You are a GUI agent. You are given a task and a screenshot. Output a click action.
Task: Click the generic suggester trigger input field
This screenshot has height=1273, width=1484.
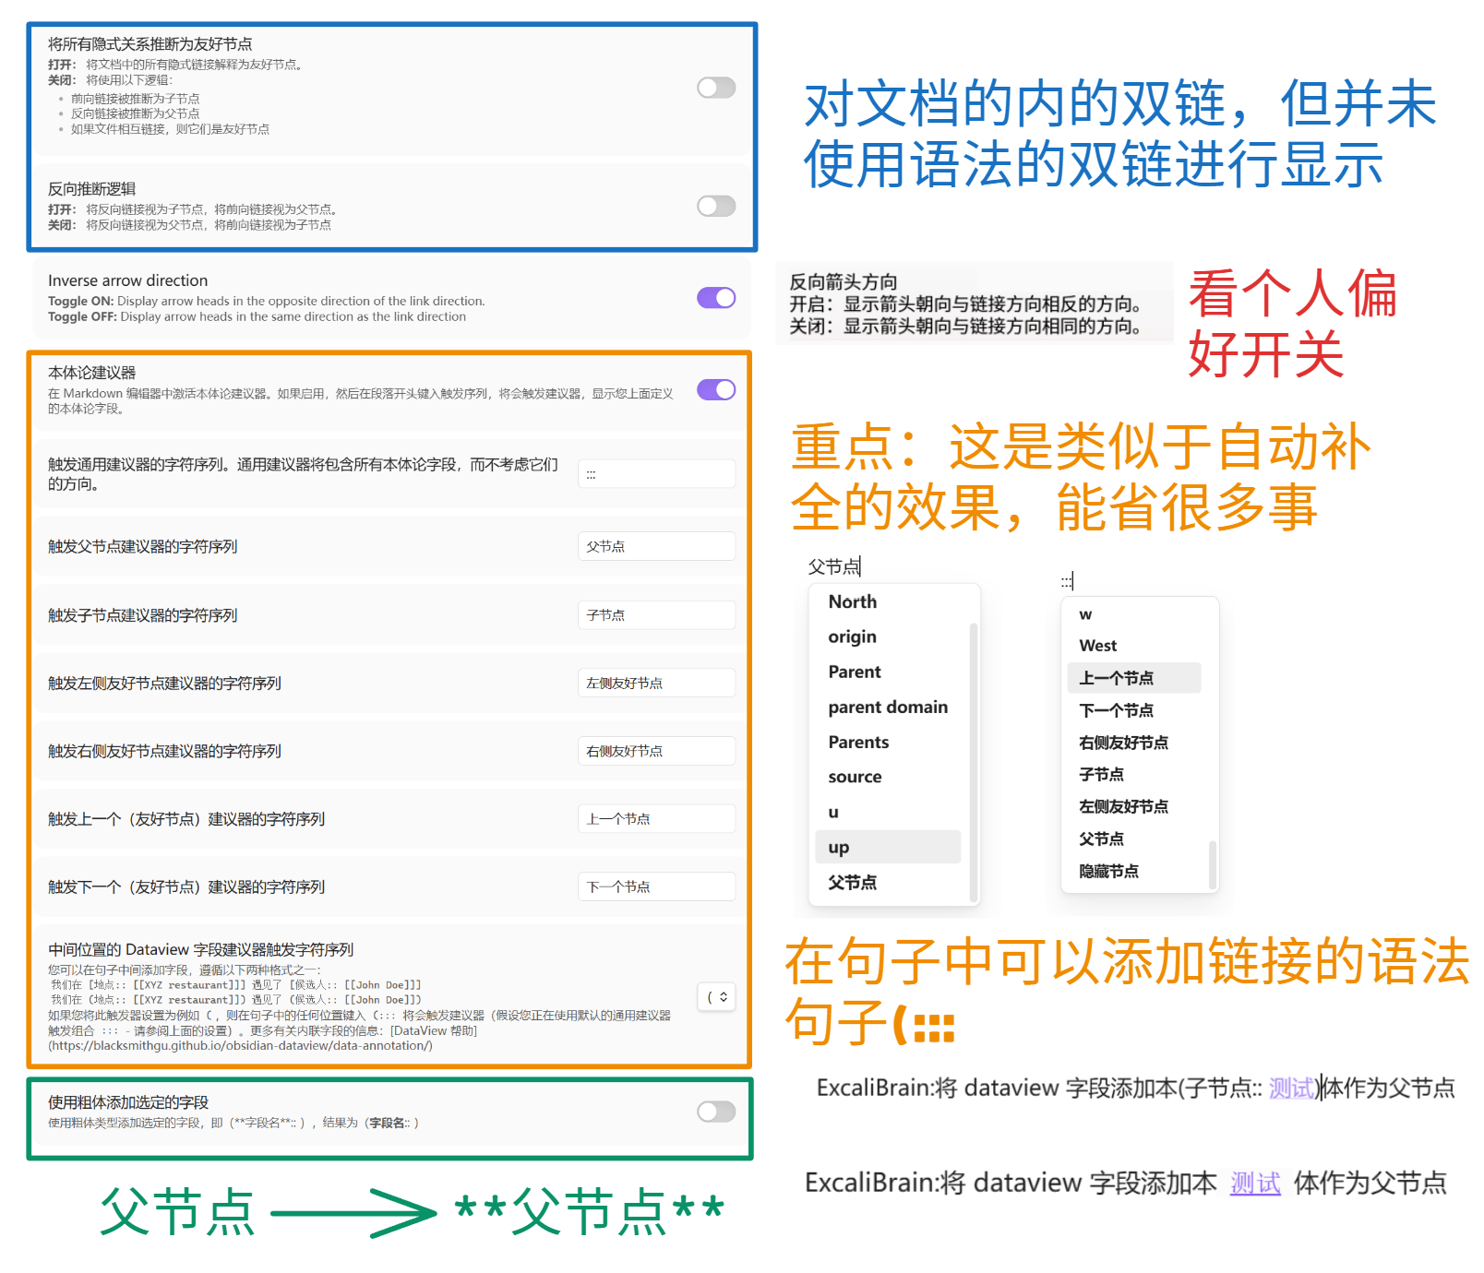[656, 474]
